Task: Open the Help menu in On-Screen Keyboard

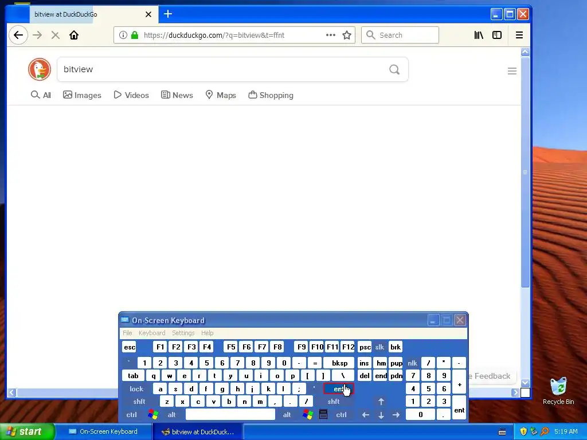Action: coord(207,333)
